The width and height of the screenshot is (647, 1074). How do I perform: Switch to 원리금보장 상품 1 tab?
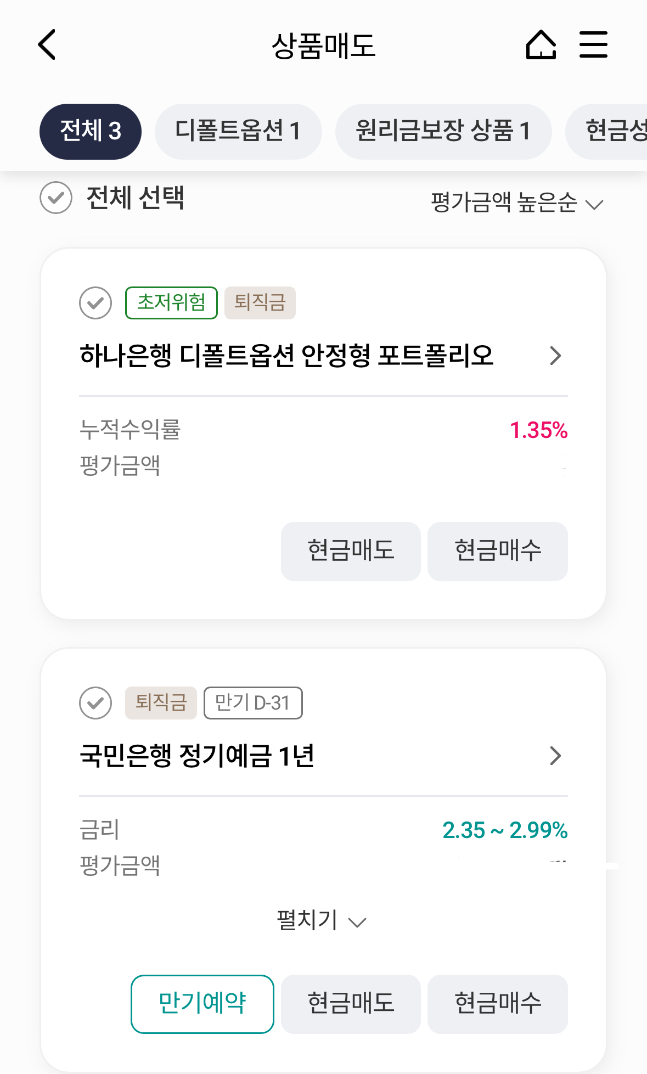tap(443, 132)
